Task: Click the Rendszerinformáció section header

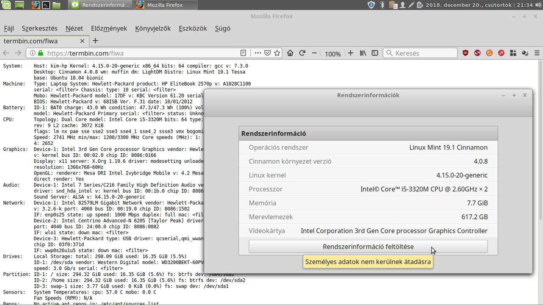Action: coord(368,133)
